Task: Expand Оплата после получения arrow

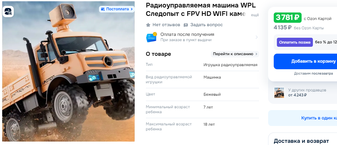Action: tap(257, 37)
